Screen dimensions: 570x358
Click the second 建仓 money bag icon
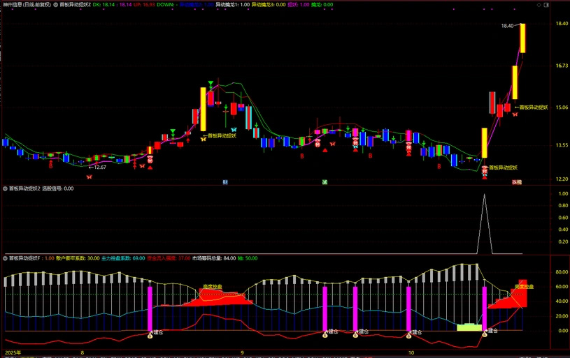(325, 335)
